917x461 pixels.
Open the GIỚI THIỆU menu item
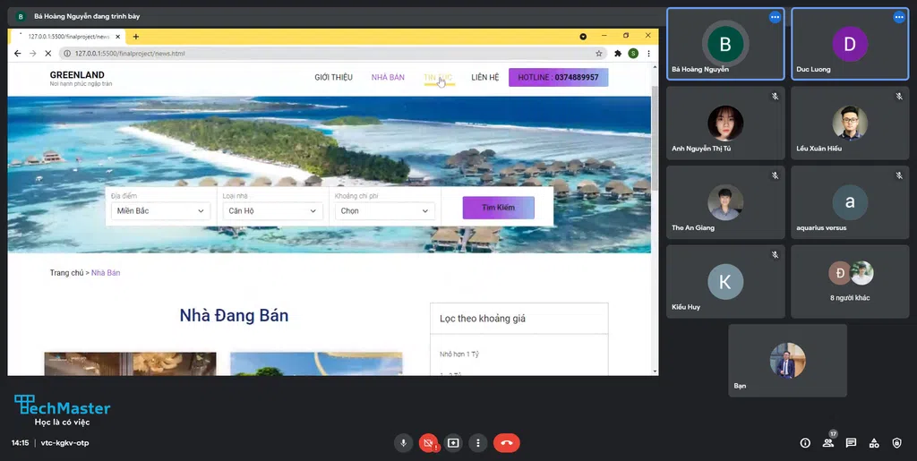coord(333,77)
